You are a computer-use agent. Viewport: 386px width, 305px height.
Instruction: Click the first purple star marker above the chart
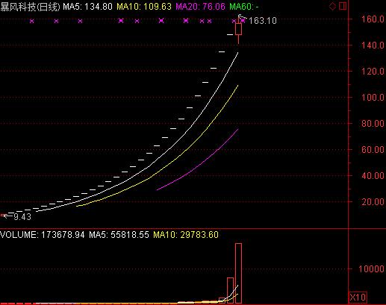click(x=31, y=22)
